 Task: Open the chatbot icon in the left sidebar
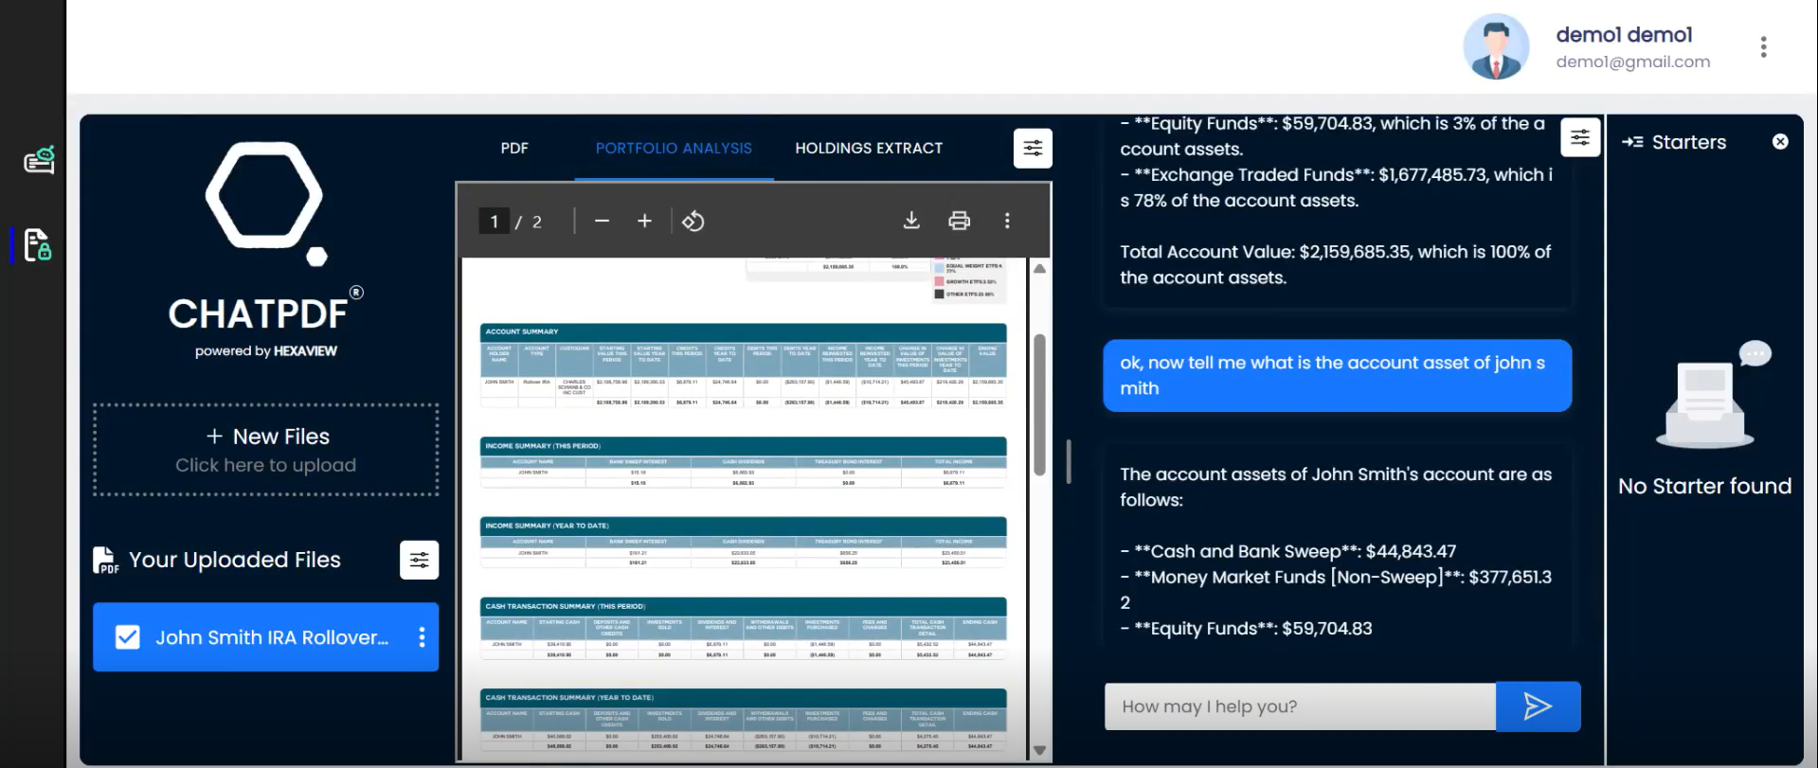(x=39, y=161)
